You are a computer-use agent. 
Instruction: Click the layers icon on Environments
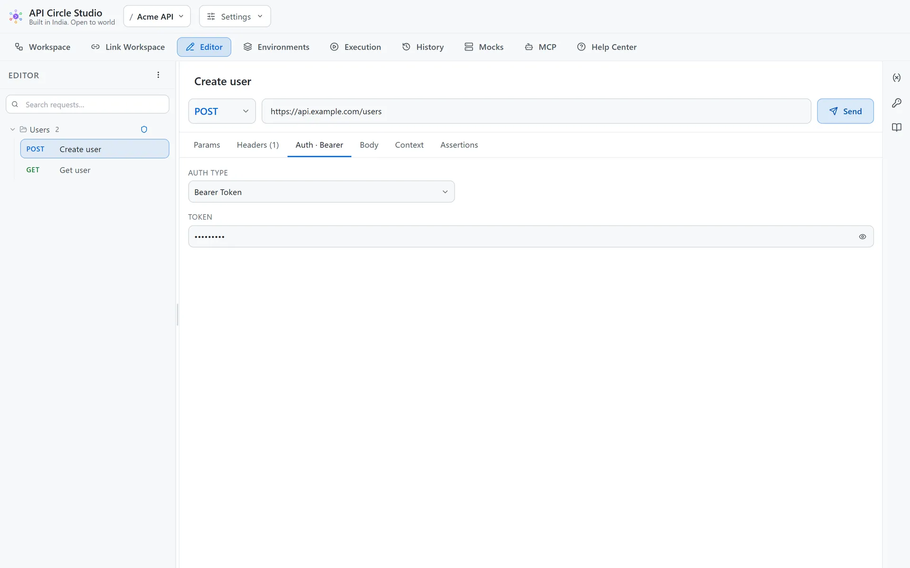pos(247,47)
